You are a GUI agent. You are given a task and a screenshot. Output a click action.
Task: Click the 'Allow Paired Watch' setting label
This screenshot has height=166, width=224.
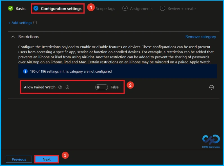pyautogui.click(x=40, y=87)
